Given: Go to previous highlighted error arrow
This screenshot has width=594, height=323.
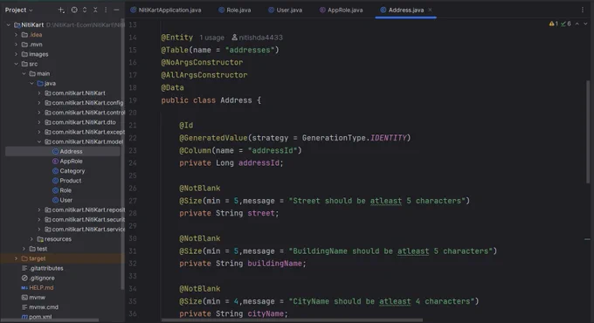Looking at the screenshot, I should [x=577, y=24].
